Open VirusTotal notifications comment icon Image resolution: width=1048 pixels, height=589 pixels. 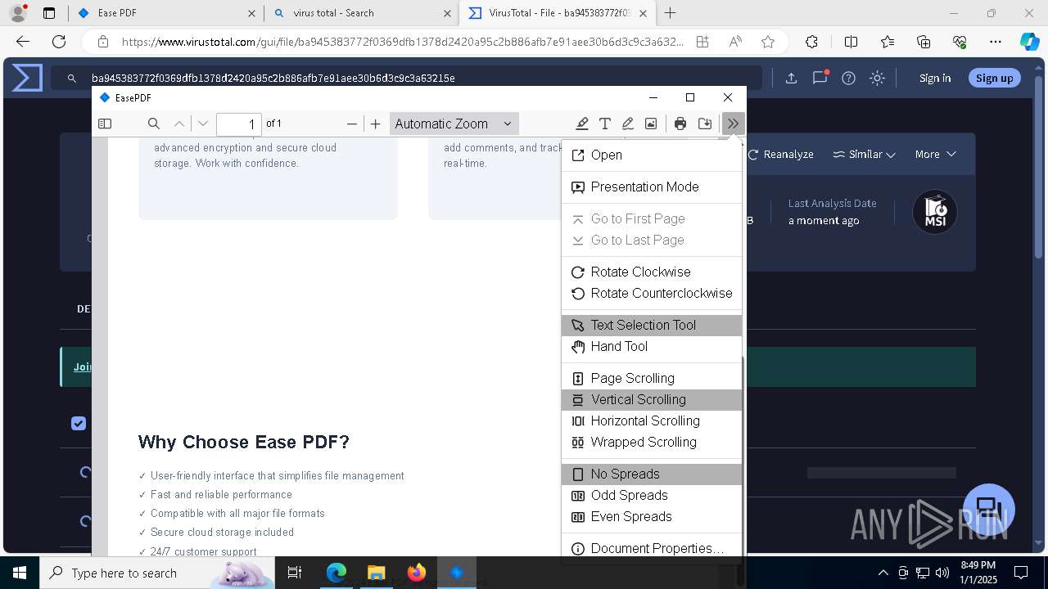[820, 78]
